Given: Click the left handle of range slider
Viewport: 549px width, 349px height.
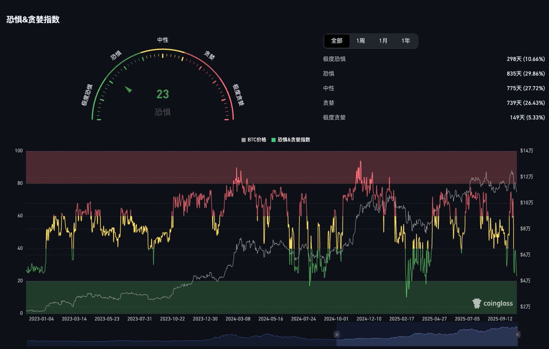Looking at the screenshot, I should [337, 334].
